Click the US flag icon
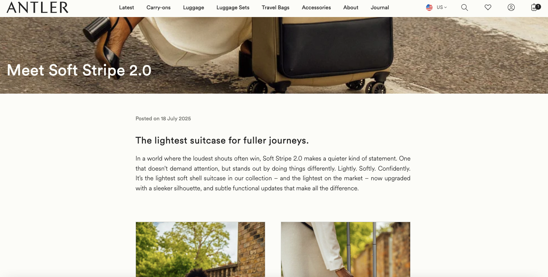 (x=429, y=7)
